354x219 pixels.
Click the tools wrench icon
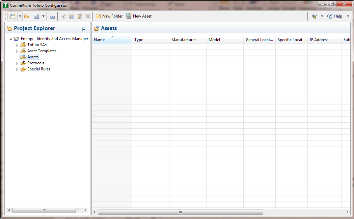[315, 16]
